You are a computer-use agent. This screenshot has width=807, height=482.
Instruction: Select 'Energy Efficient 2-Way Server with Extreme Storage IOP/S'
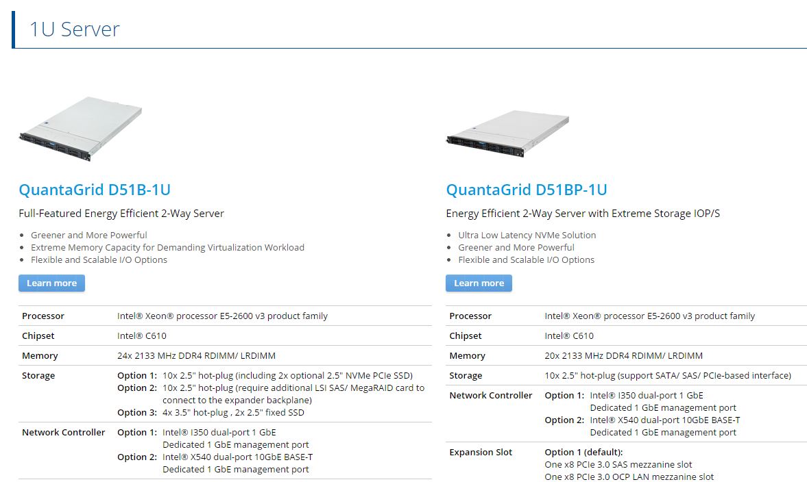[583, 213]
